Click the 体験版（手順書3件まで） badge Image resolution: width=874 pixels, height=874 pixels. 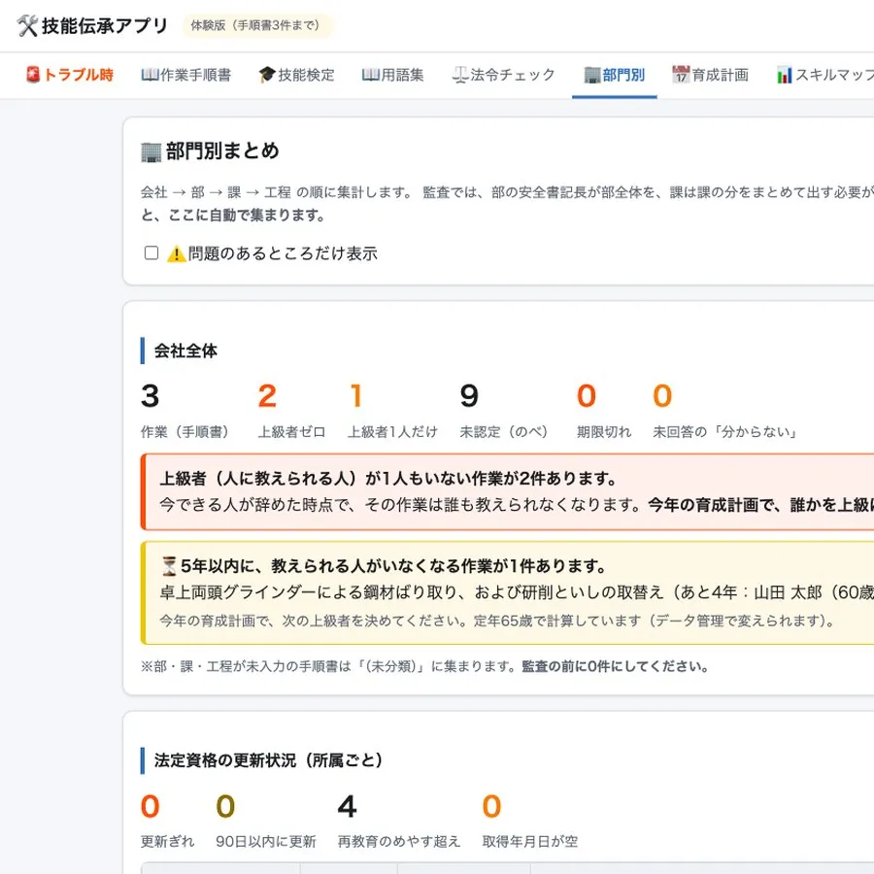click(x=257, y=25)
